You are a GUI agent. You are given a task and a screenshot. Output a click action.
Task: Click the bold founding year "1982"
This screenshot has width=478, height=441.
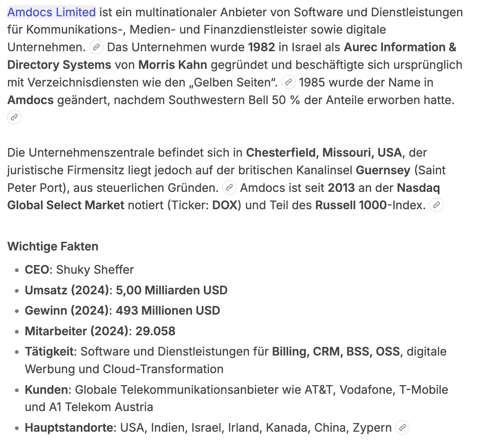[x=261, y=47]
